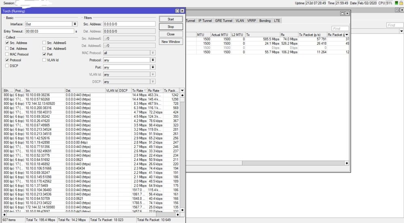Enable the VLAN Id collect checkbox
This screenshot has height=223, width=404.
44,60
